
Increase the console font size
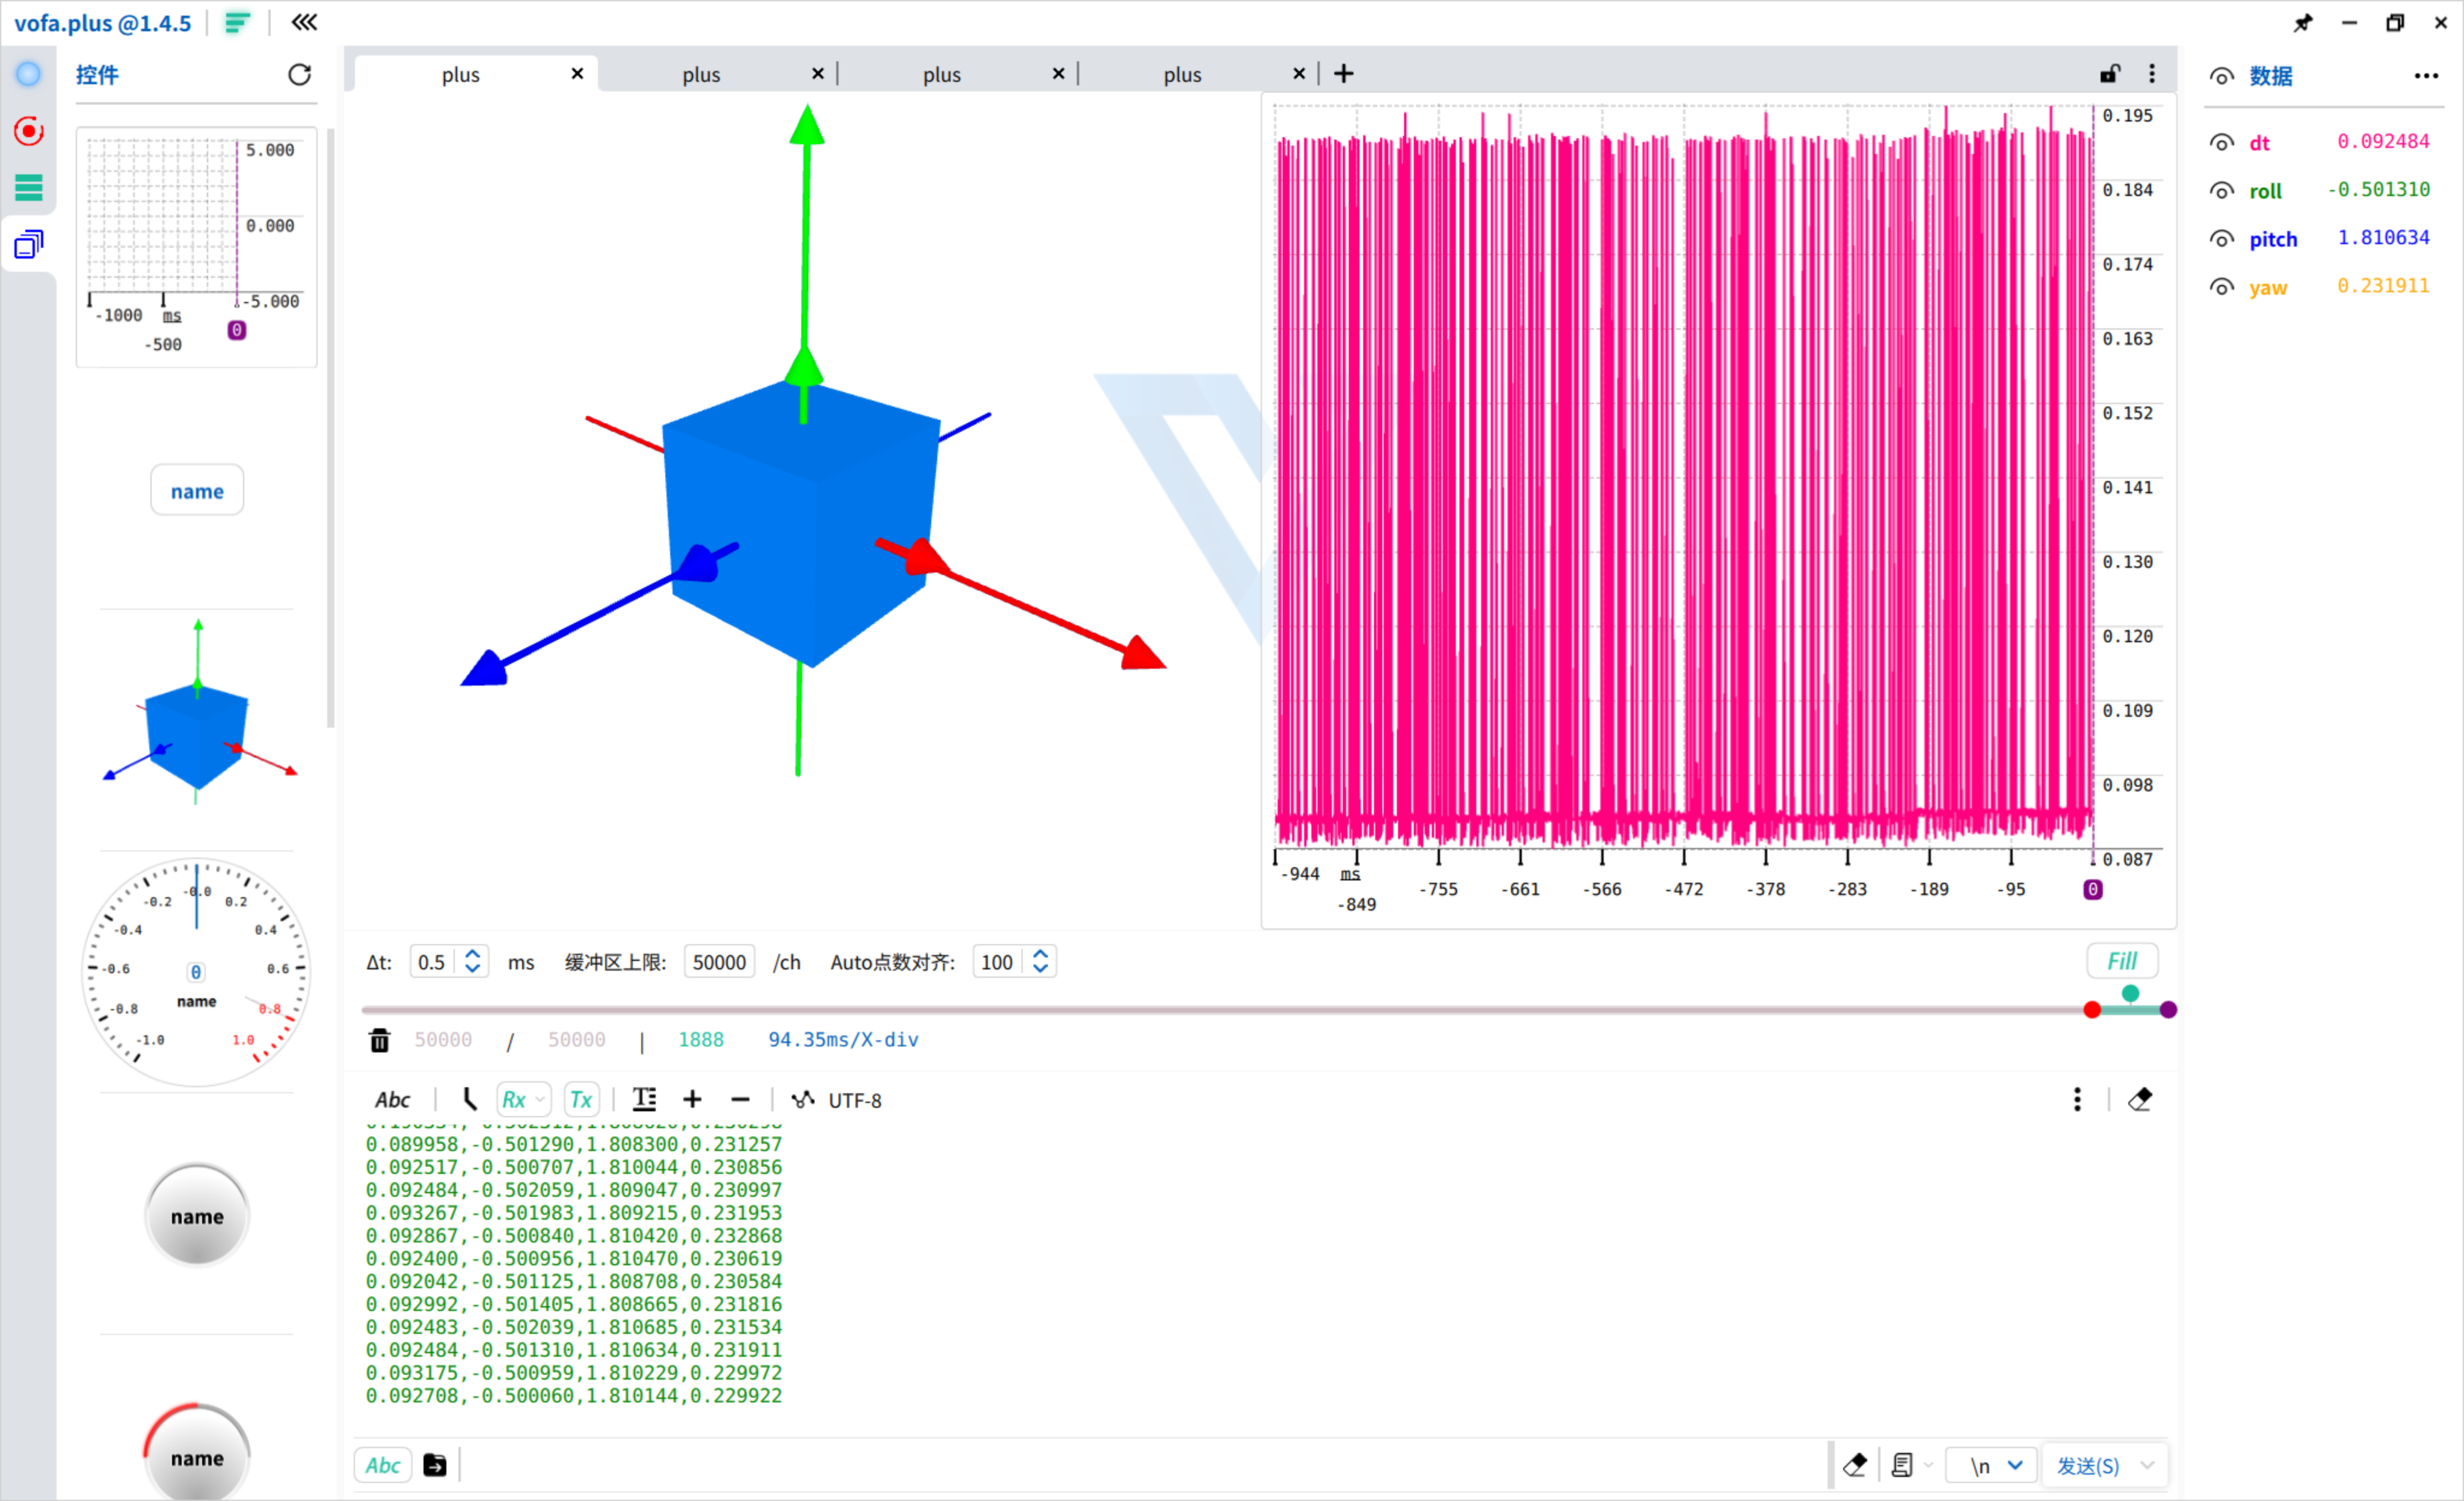pyautogui.click(x=692, y=1100)
